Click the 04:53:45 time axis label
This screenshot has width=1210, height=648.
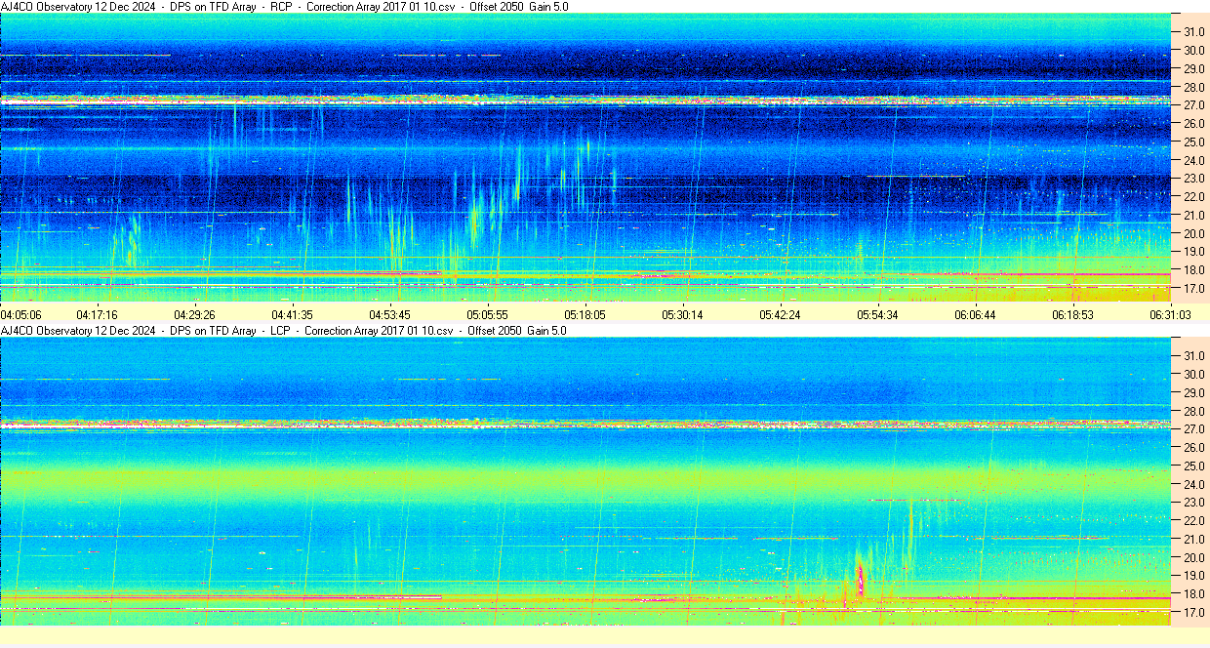coord(389,315)
